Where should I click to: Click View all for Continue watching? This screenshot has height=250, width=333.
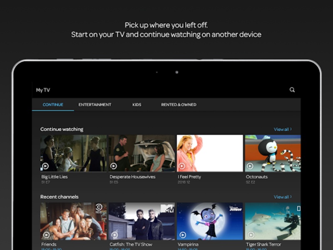[283, 129]
